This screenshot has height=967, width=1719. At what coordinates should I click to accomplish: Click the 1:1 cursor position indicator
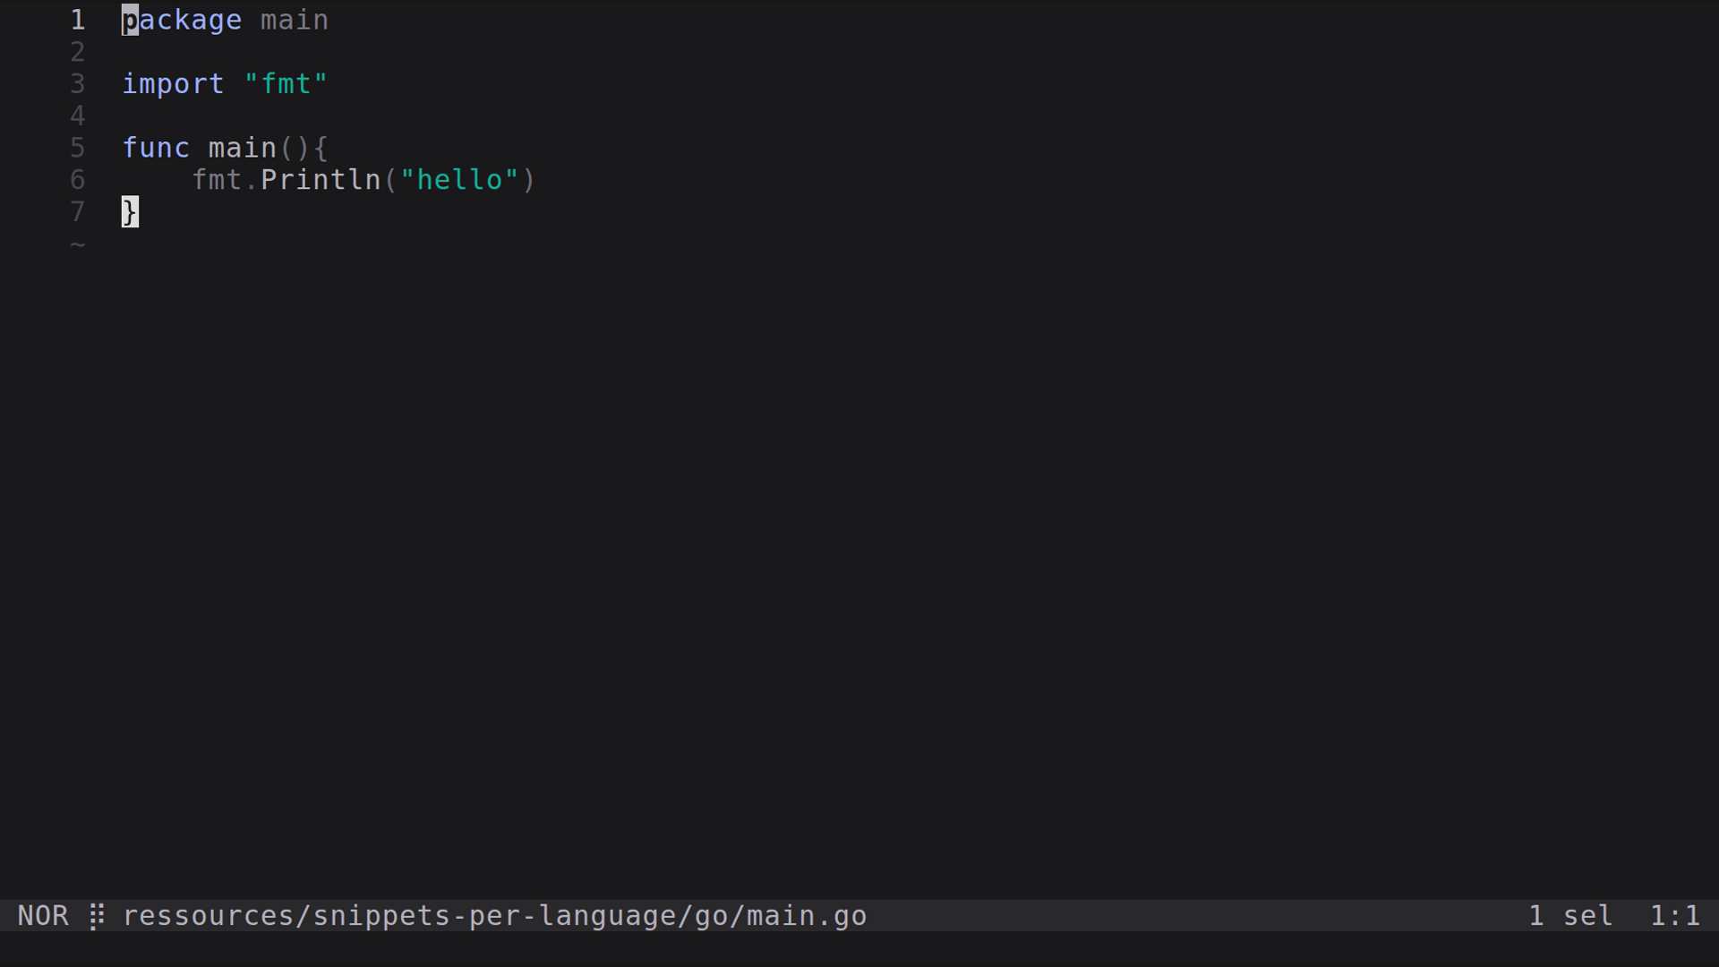pos(1674,916)
